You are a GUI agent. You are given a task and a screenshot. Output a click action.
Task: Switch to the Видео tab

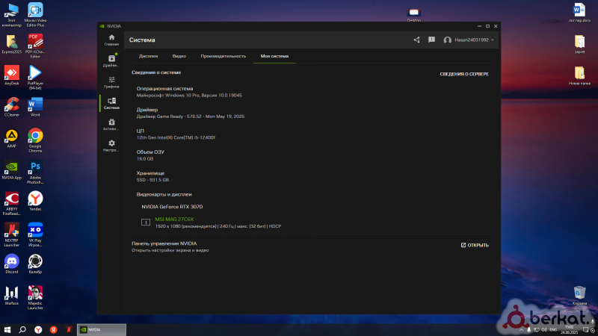pos(179,56)
